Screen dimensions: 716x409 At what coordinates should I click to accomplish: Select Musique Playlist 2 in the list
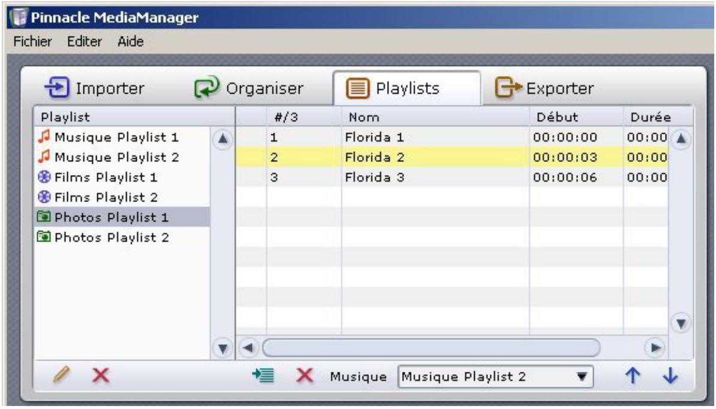122,157
